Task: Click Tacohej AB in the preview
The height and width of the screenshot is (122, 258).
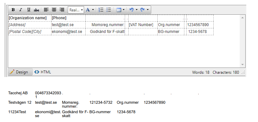Action: pyautogui.click(x=18, y=93)
